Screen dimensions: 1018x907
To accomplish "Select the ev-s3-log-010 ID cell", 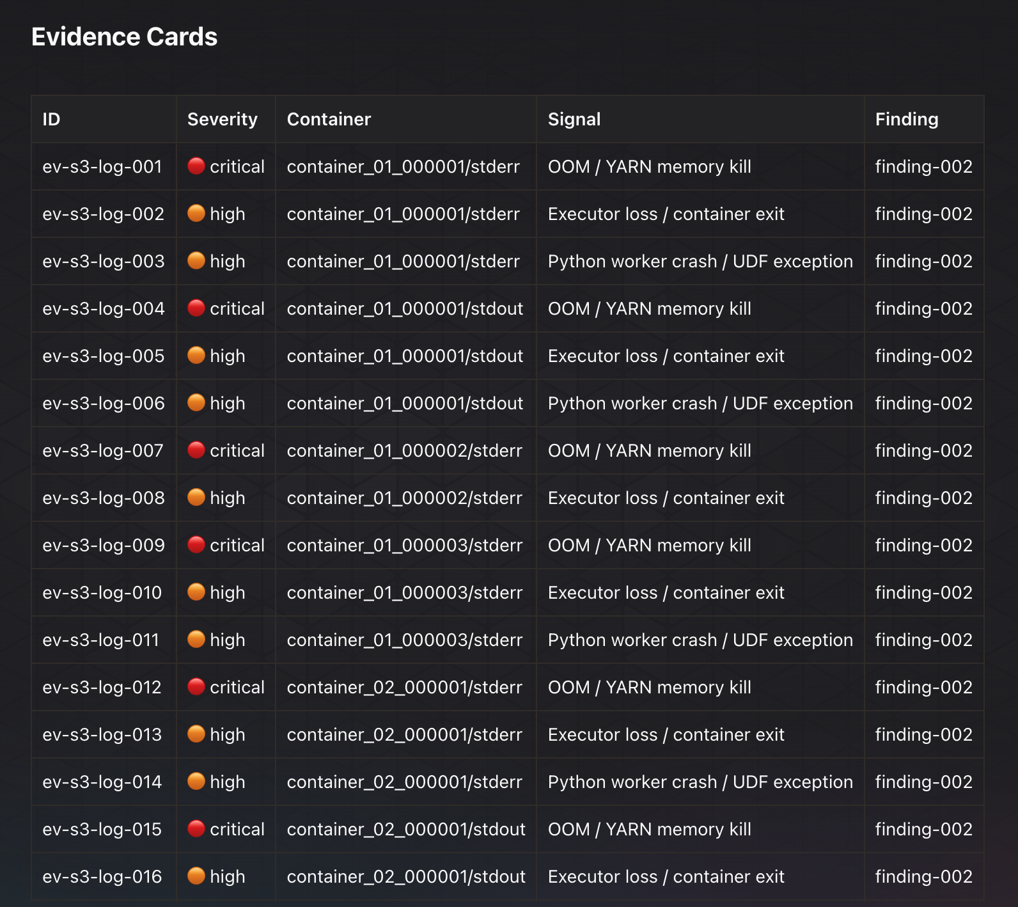I will 102,592.
